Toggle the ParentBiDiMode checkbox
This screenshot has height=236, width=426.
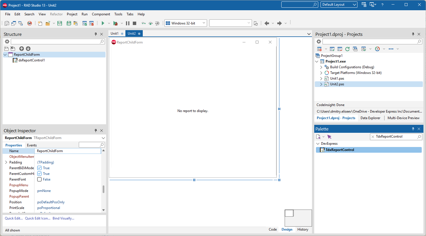click(40, 168)
